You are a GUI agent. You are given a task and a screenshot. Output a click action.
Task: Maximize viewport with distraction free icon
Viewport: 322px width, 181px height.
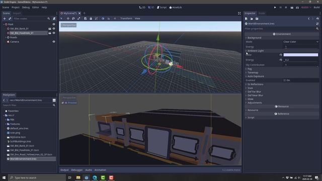click(x=239, y=14)
